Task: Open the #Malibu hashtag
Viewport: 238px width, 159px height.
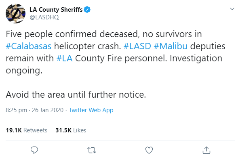Action: click(x=171, y=46)
